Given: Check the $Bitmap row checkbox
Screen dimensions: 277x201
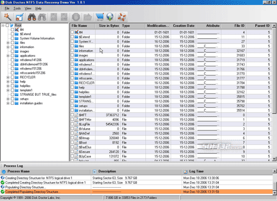Looking at the screenshot, I should 72,138.
